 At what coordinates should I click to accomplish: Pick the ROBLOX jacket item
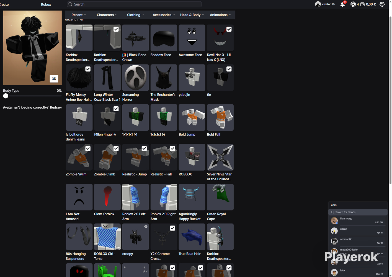tap(192, 157)
